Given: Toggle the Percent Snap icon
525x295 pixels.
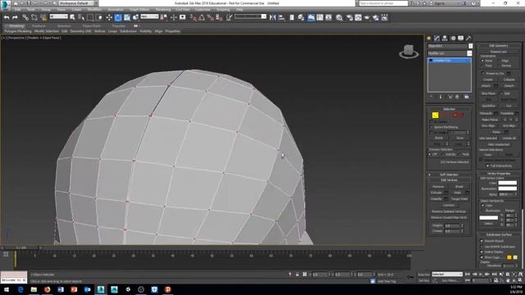Looking at the screenshot, I should tap(210, 17).
